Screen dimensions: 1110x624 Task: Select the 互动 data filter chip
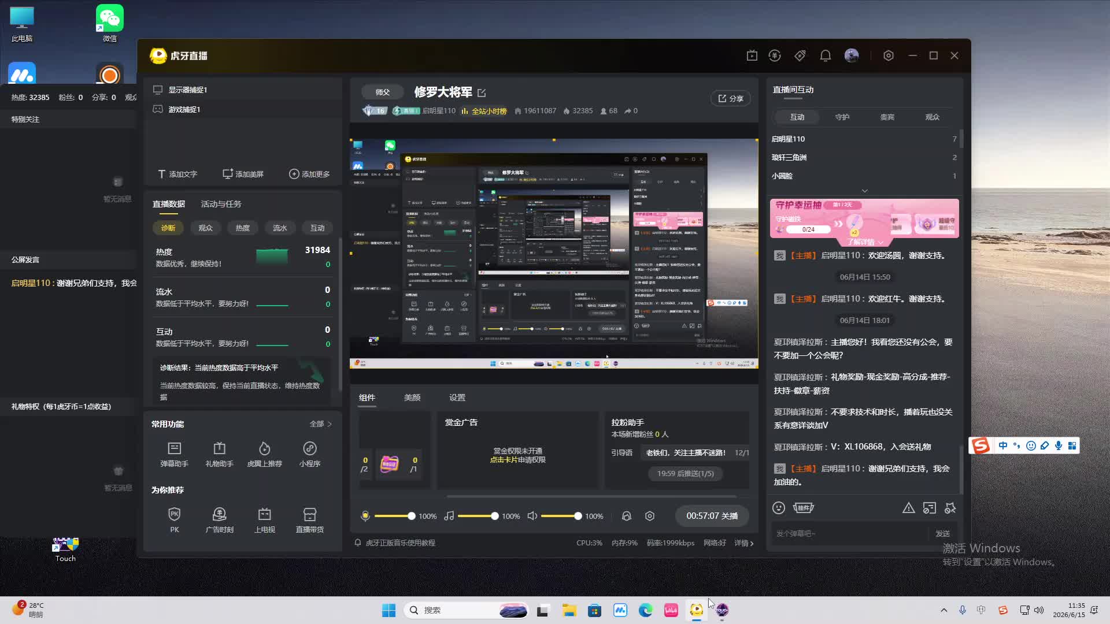pos(317,228)
